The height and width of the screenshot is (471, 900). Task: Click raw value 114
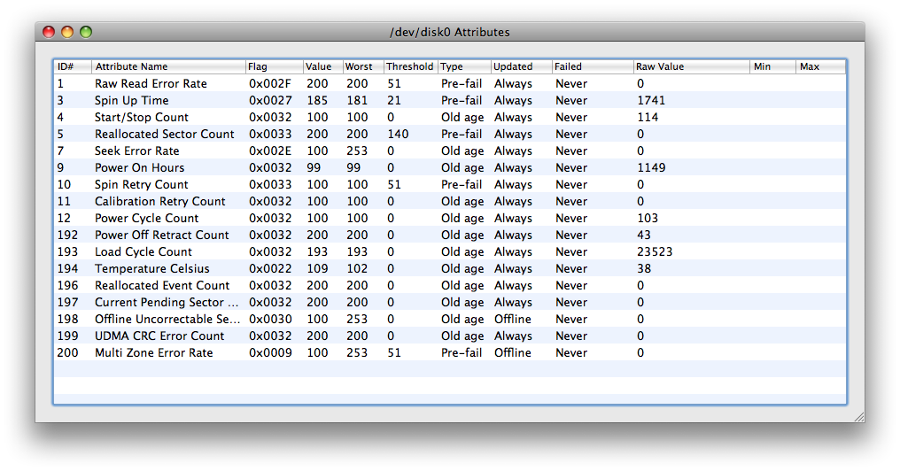pyautogui.click(x=648, y=117)
